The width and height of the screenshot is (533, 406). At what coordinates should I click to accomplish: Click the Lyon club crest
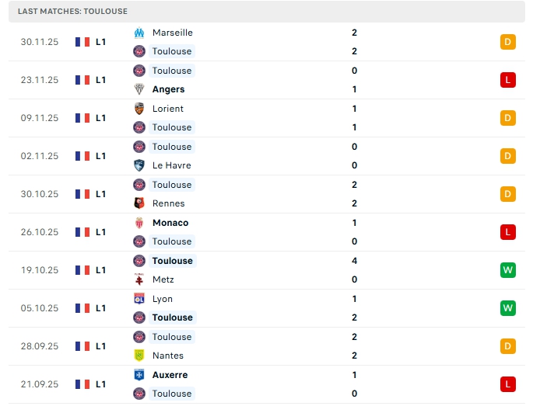click(139, 299)
